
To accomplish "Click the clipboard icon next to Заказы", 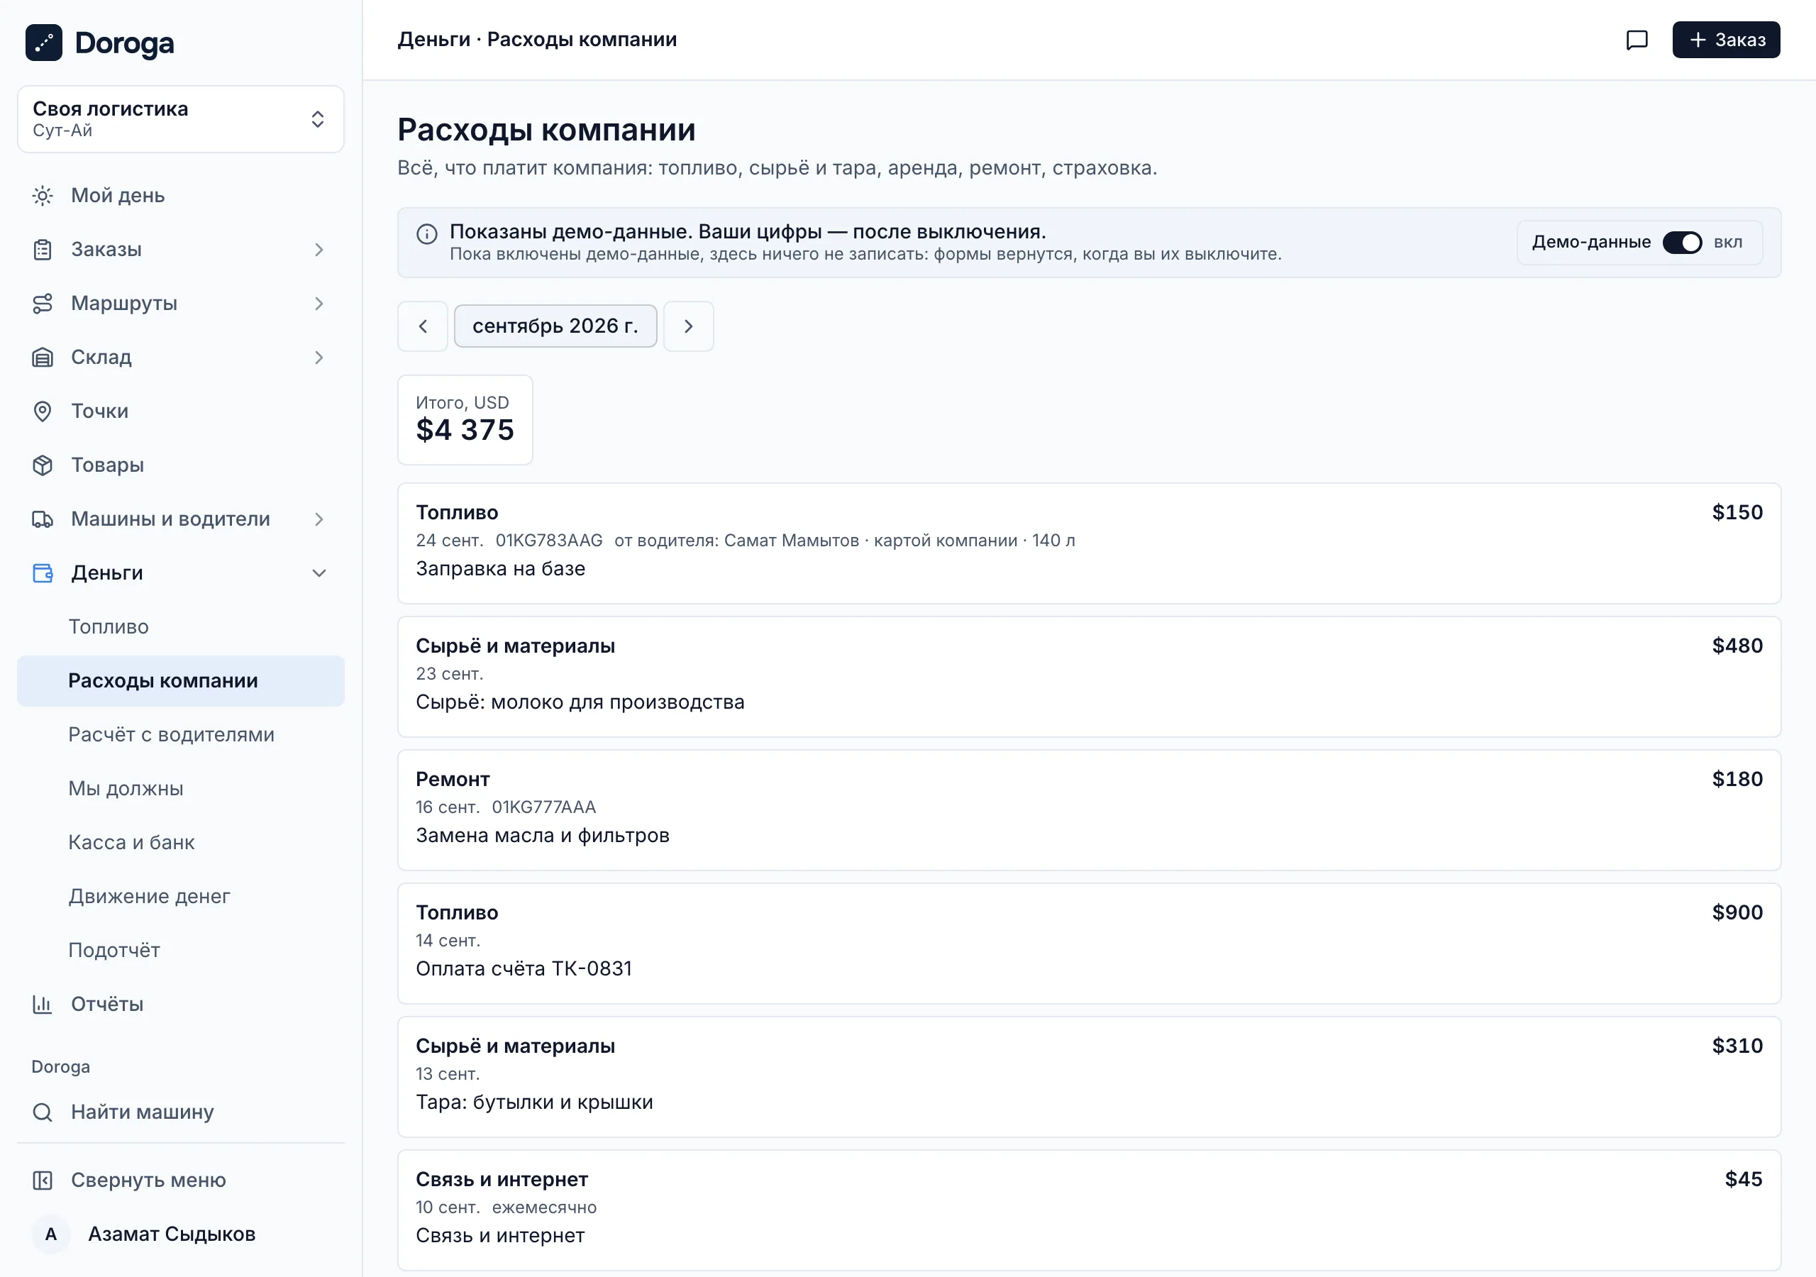I will click(x=43, y=249).
